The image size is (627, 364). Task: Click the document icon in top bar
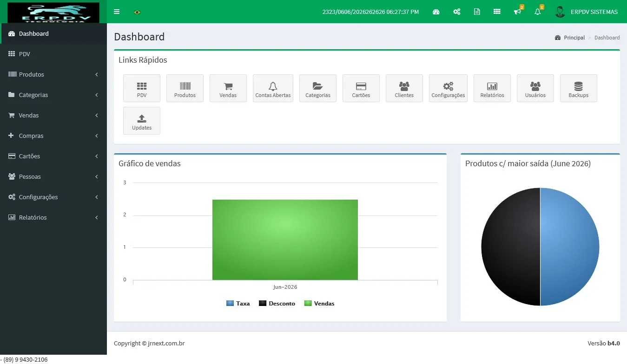(477, 12)
